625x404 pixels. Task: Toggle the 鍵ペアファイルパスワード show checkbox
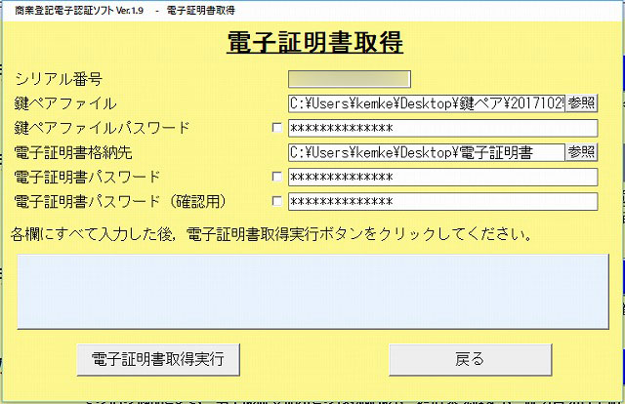277,128
